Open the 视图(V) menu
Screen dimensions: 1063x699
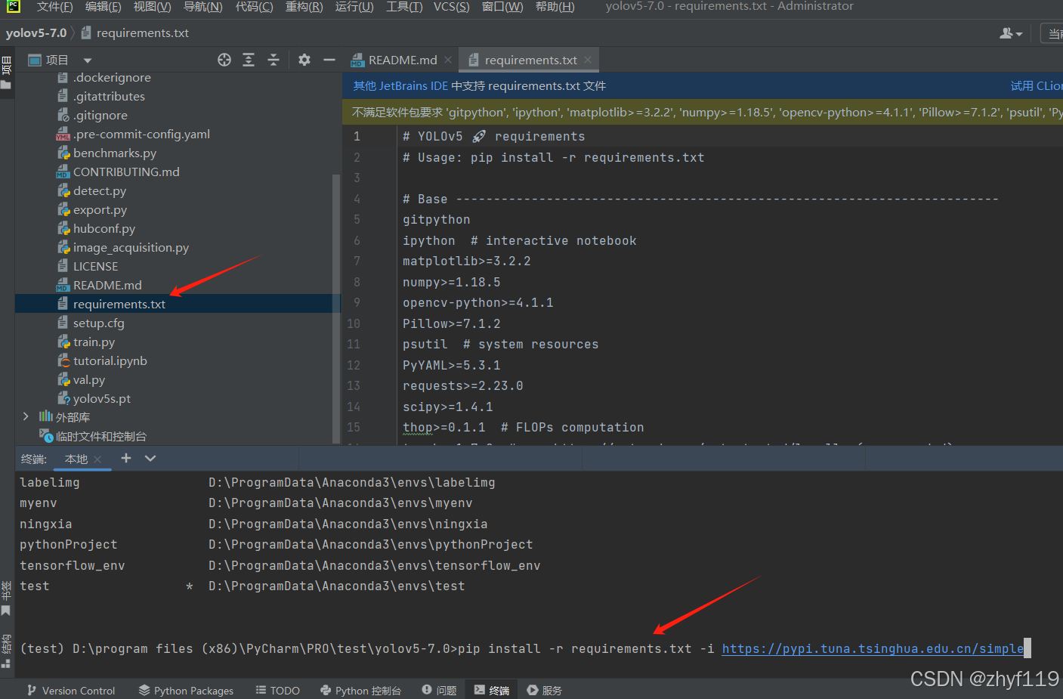[x=152, y=7]
